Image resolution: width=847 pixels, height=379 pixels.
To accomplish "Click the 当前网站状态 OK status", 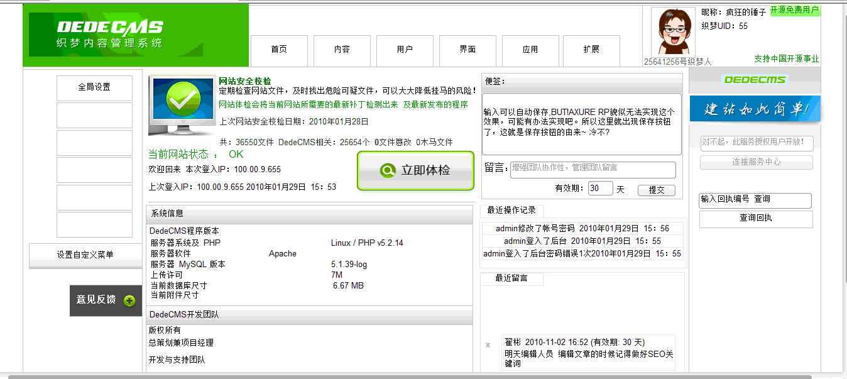I will (195, 155).
